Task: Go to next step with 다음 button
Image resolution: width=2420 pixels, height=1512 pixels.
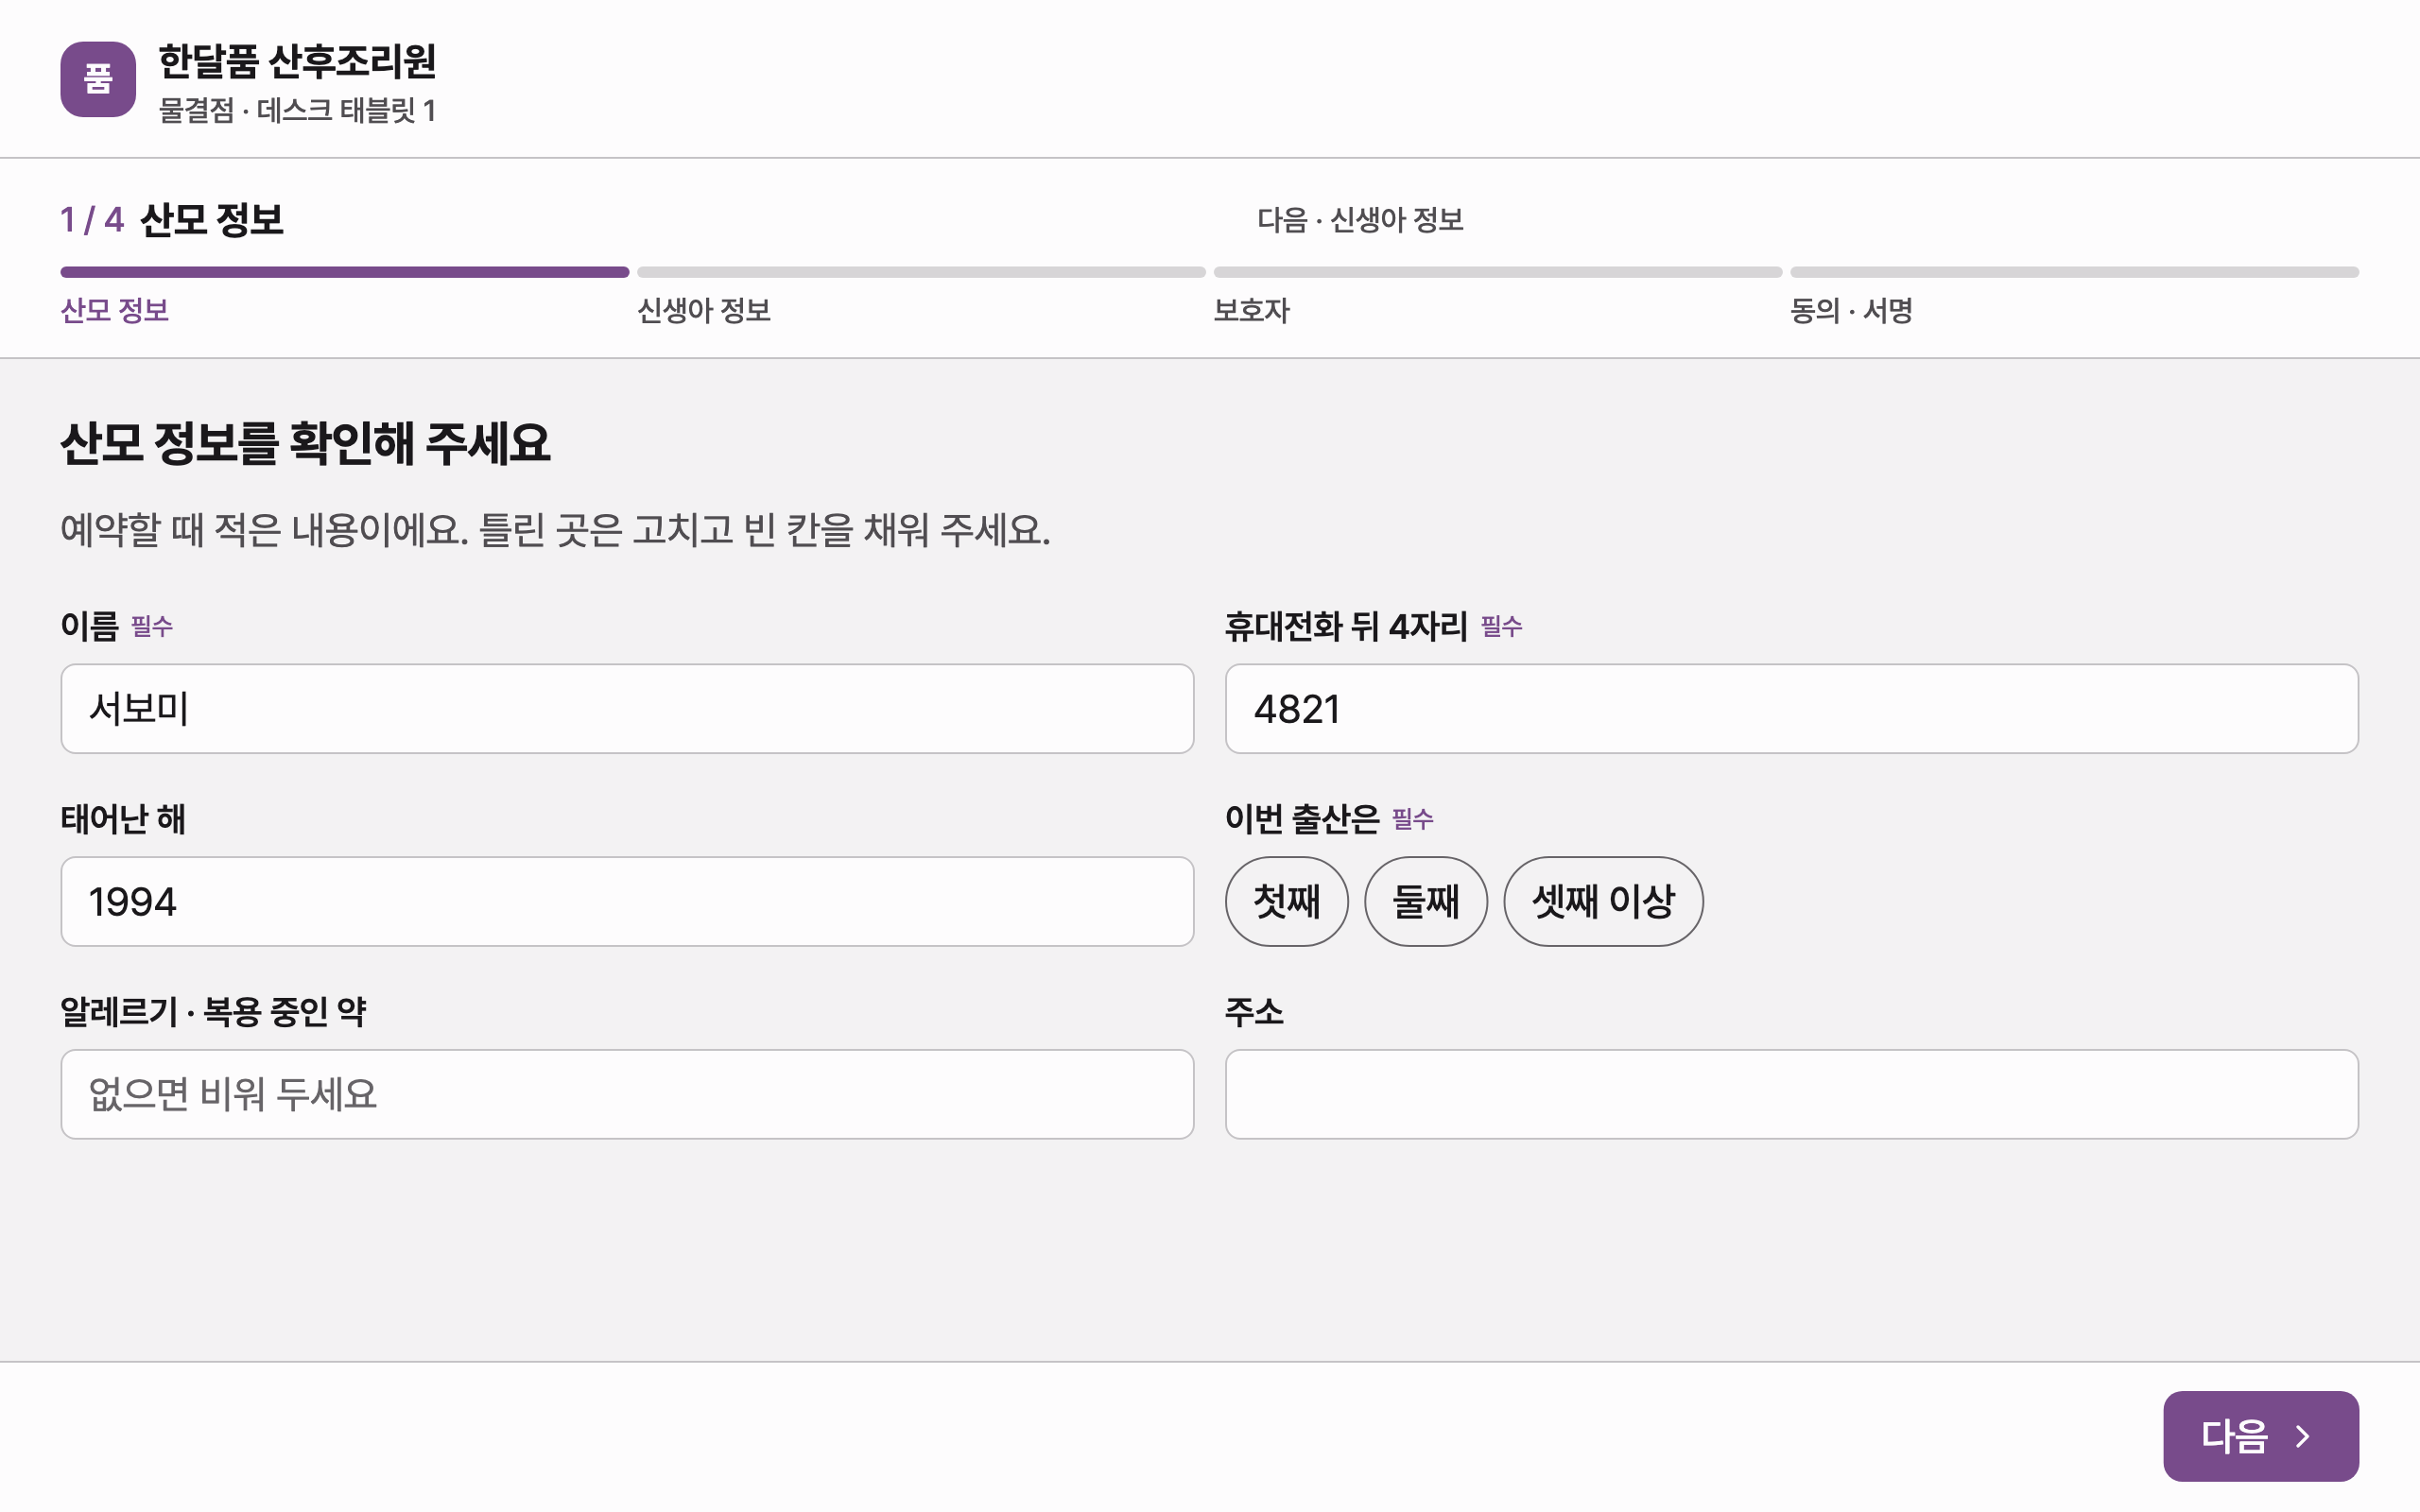Action: click(2260, 1436)
